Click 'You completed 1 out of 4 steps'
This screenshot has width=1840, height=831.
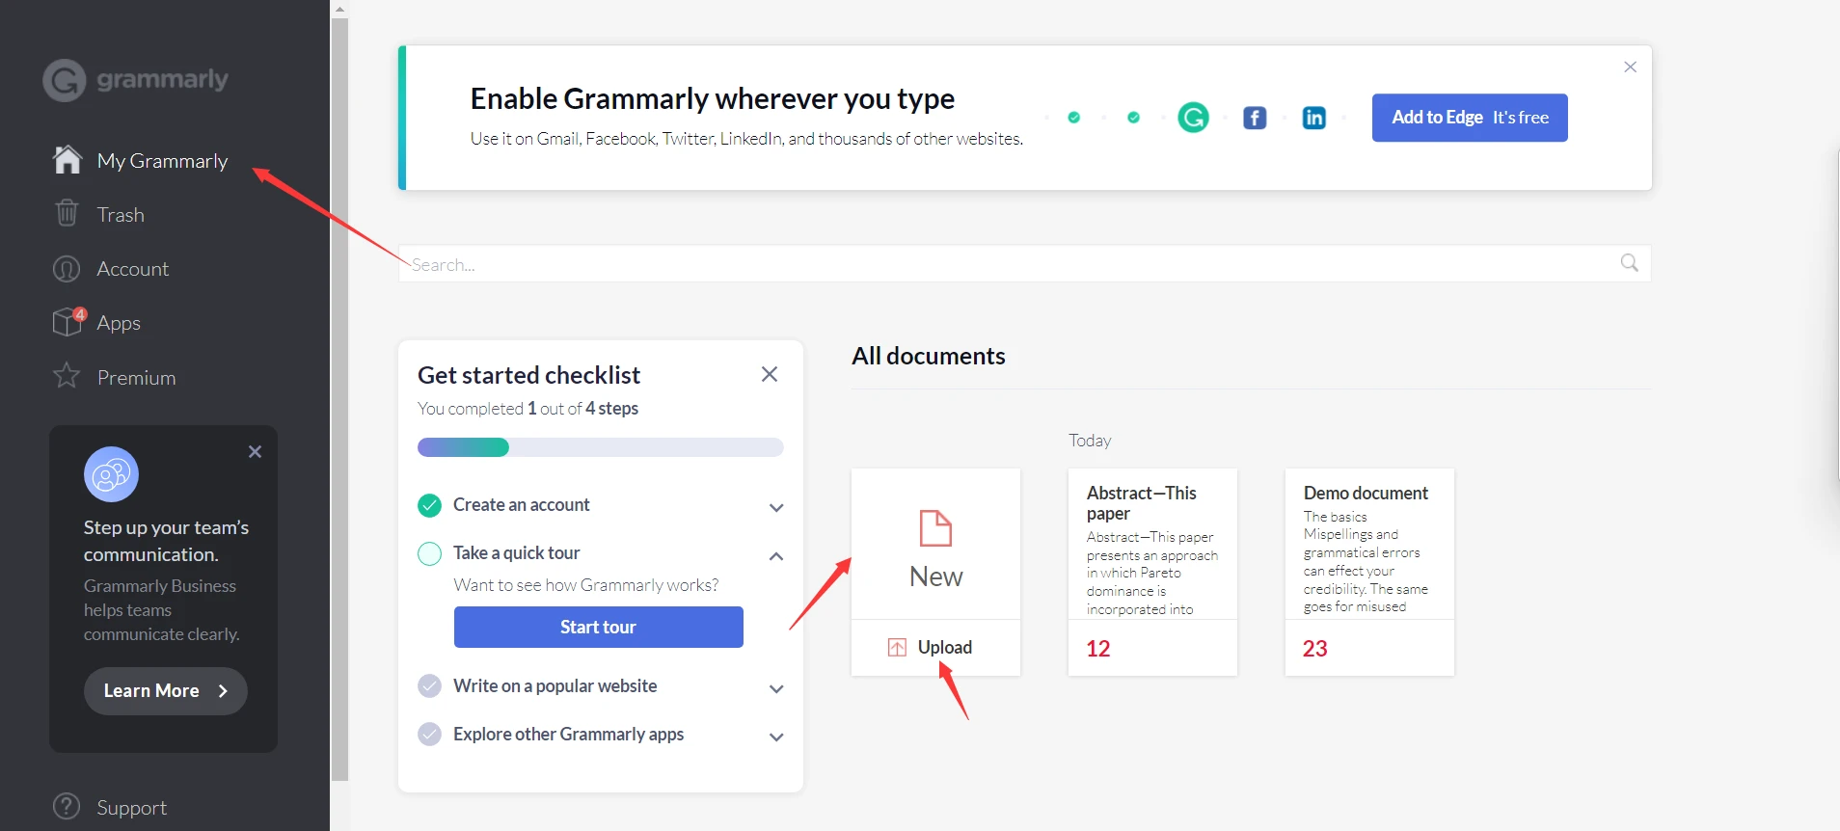528,409
